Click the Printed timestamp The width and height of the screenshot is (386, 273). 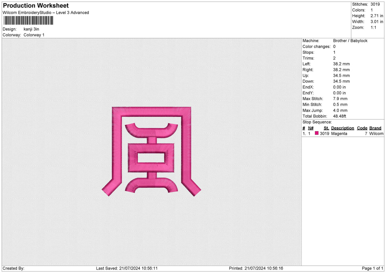[256, 268]
